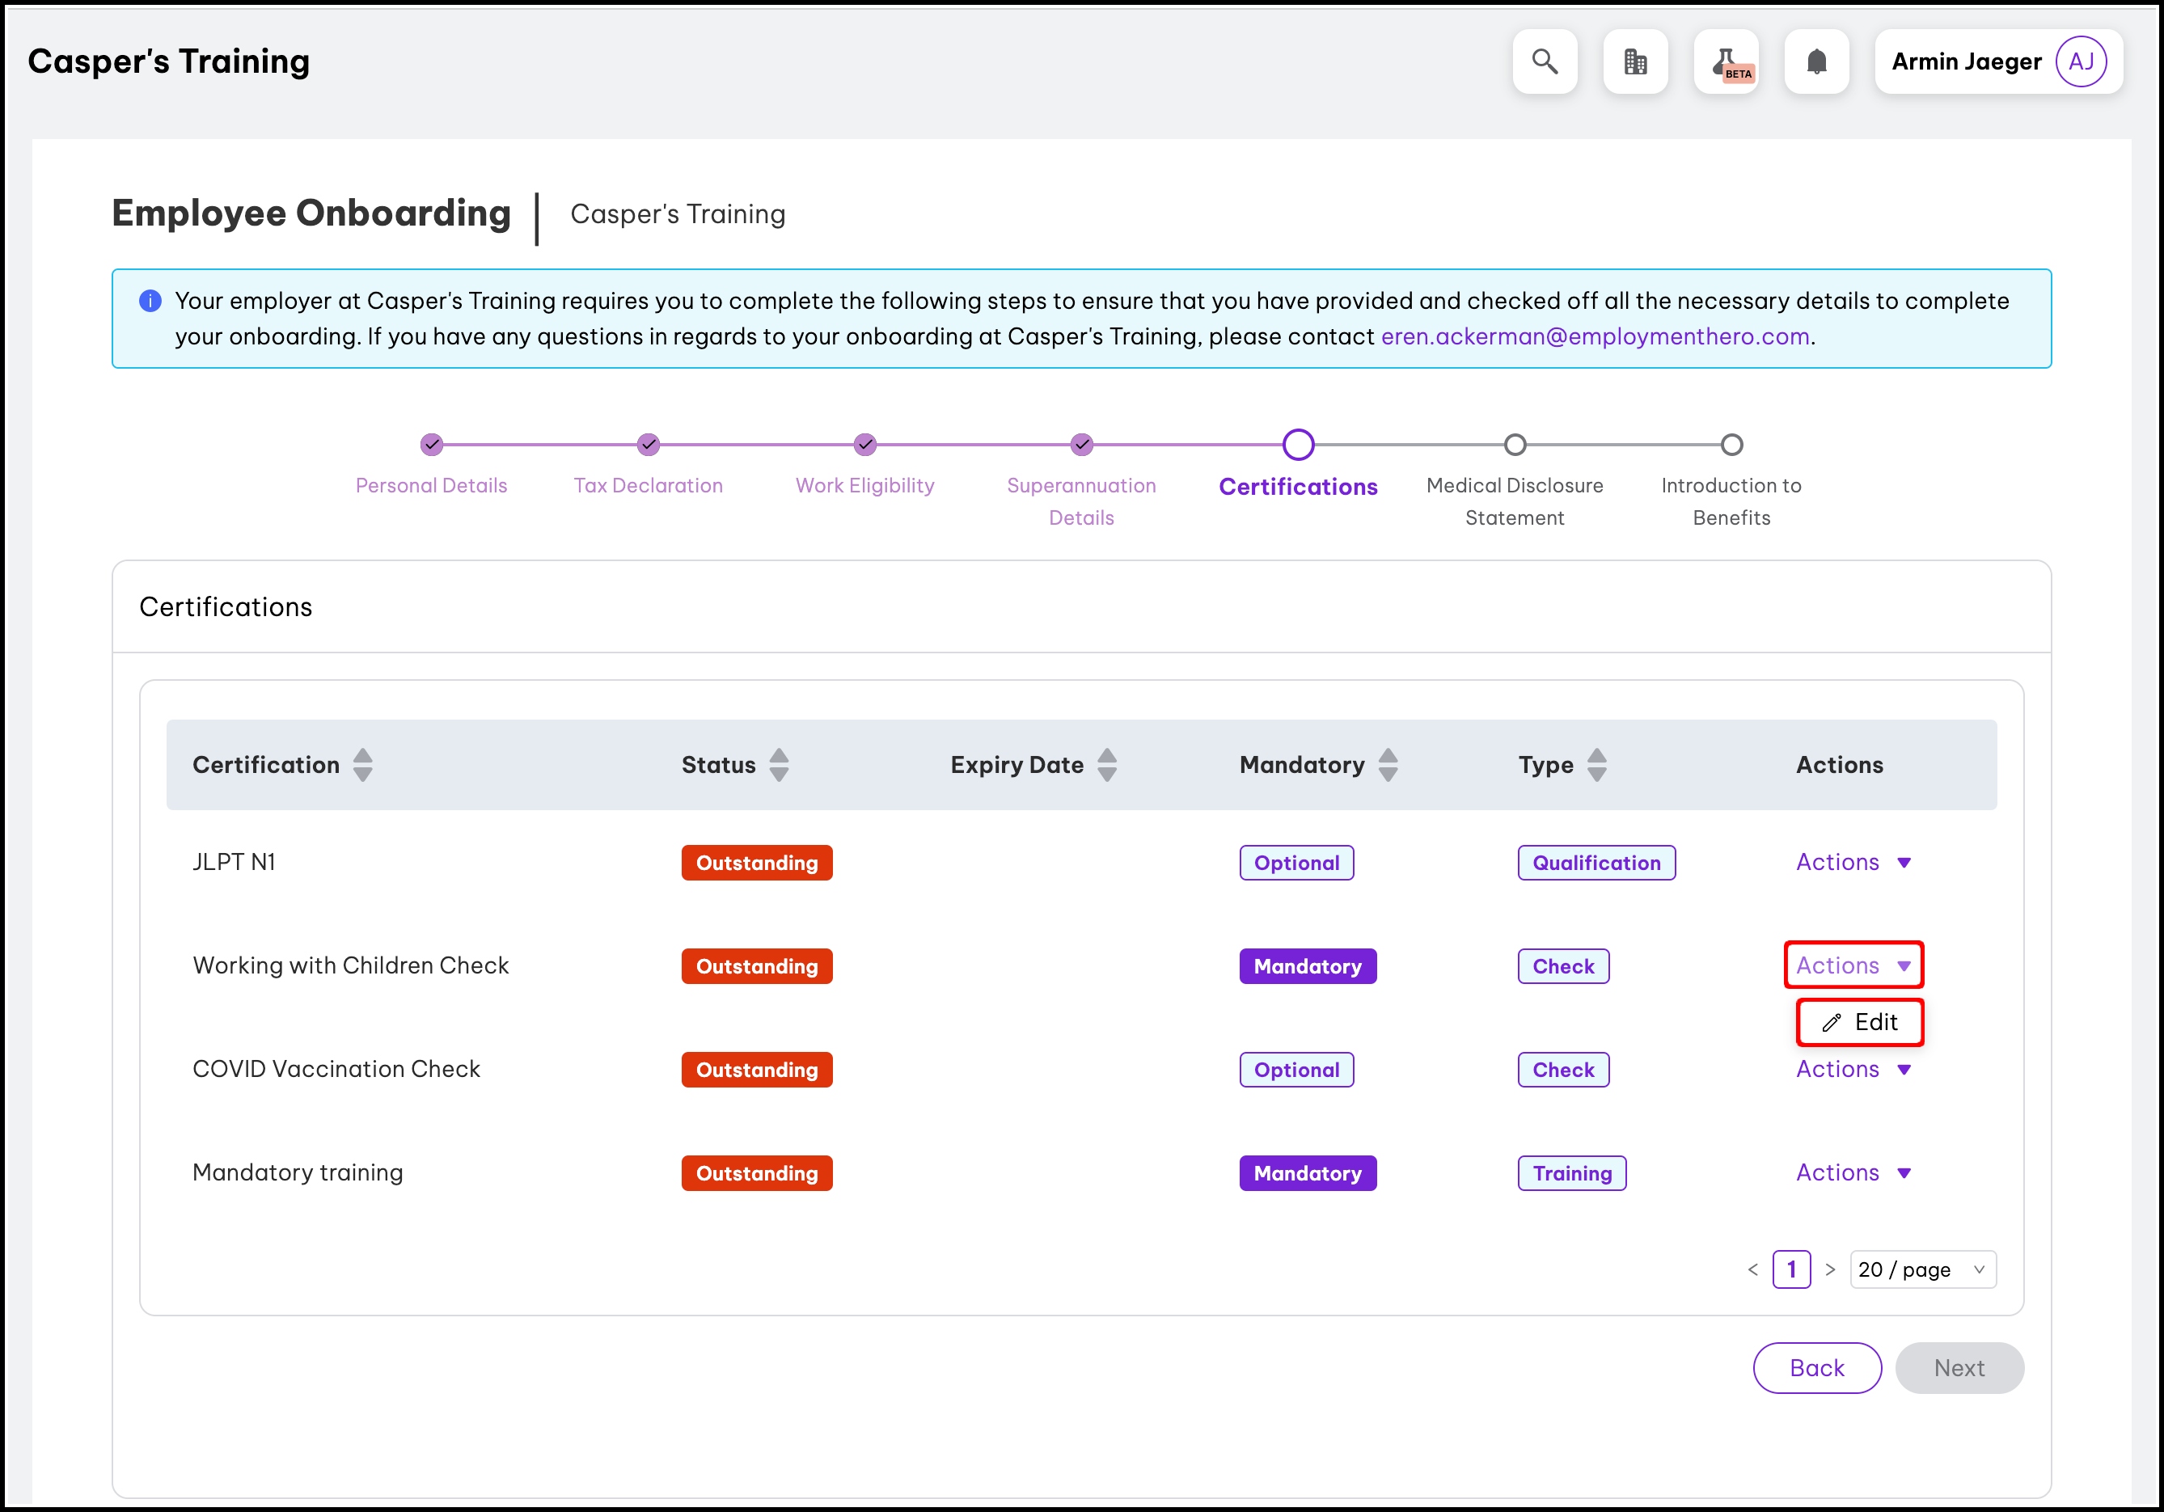Click the organisation building icon

coord(1635,62)
